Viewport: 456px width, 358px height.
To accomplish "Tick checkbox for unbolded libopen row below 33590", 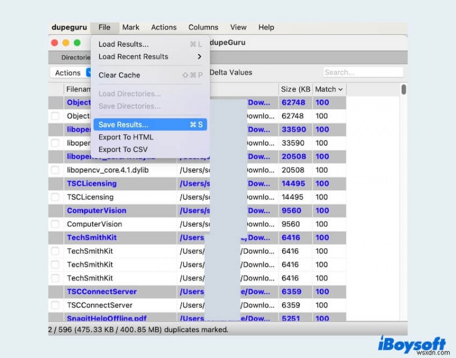I will click(x=55, y=143).
